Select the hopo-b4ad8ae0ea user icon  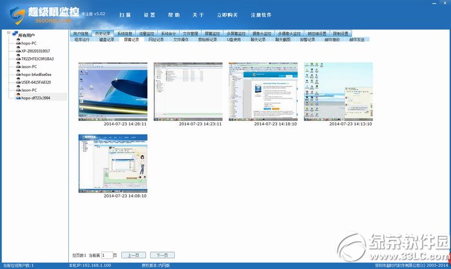point(18,73)
